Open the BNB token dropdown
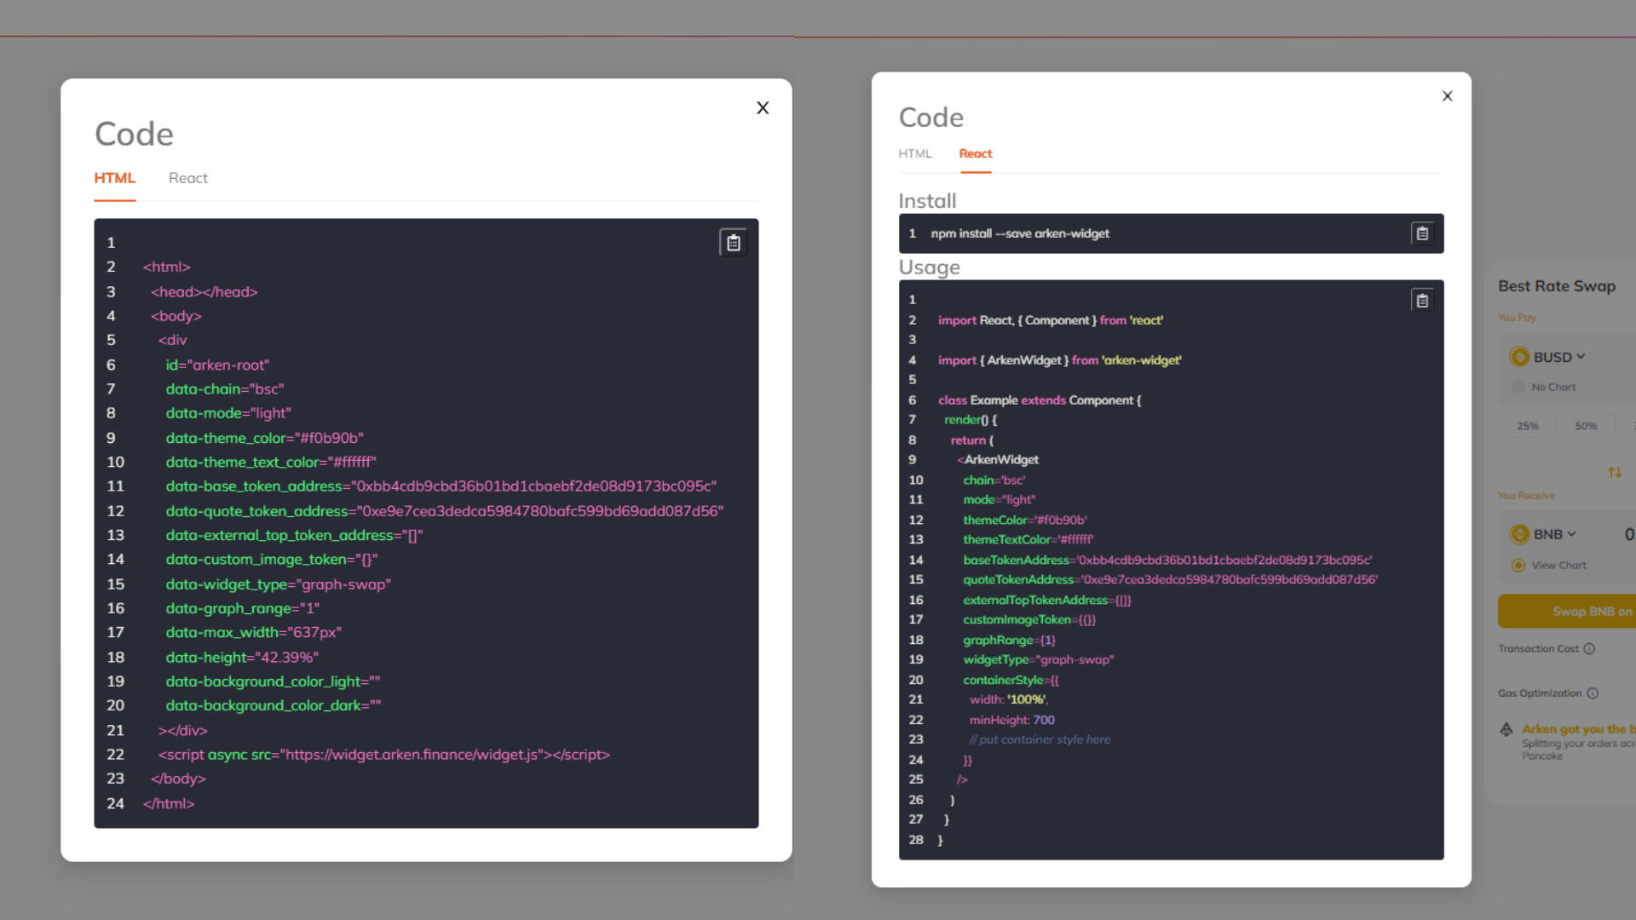 click(1555, 534)
